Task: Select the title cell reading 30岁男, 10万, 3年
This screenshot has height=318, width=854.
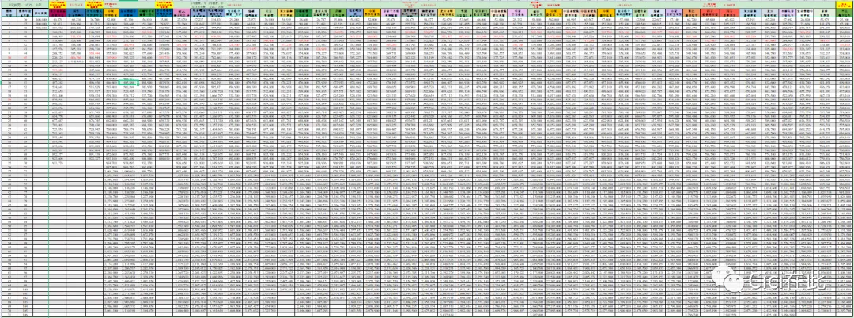Action: pyautogui.click(x=25, y=5)
